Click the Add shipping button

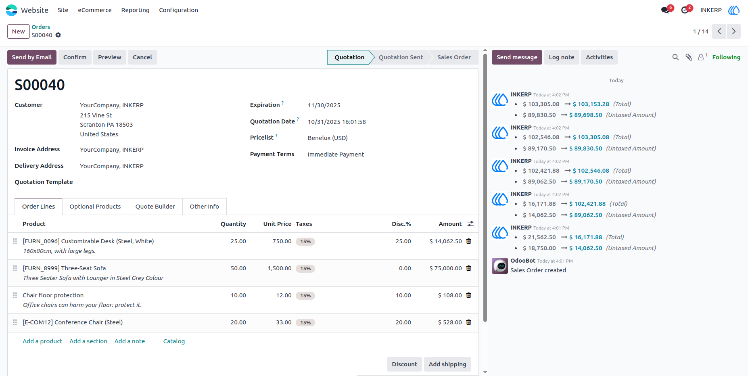click(x=447, y=364)
